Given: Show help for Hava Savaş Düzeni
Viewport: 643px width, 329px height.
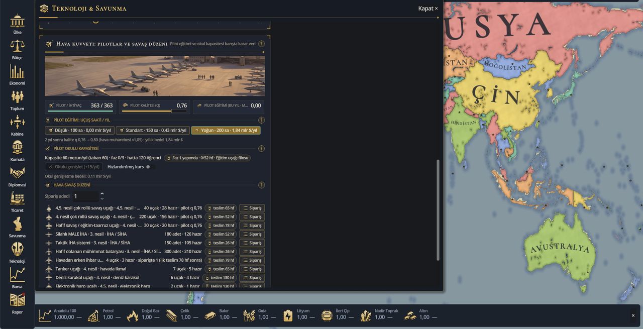Looking at the screenshot, I should click(x=261, y=185).
